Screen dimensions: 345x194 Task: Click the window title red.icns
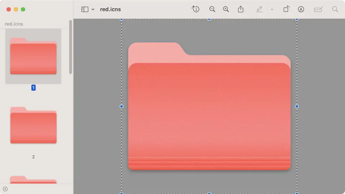110,9
